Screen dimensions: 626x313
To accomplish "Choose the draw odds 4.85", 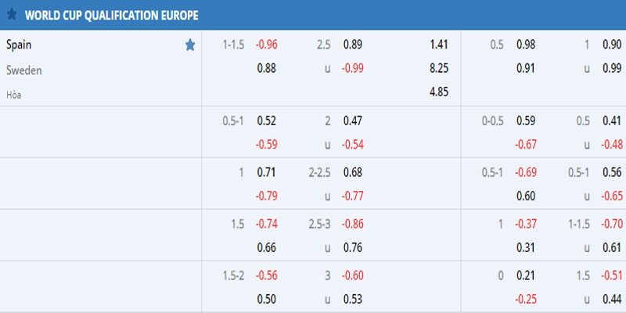I will tap(438, 93).
